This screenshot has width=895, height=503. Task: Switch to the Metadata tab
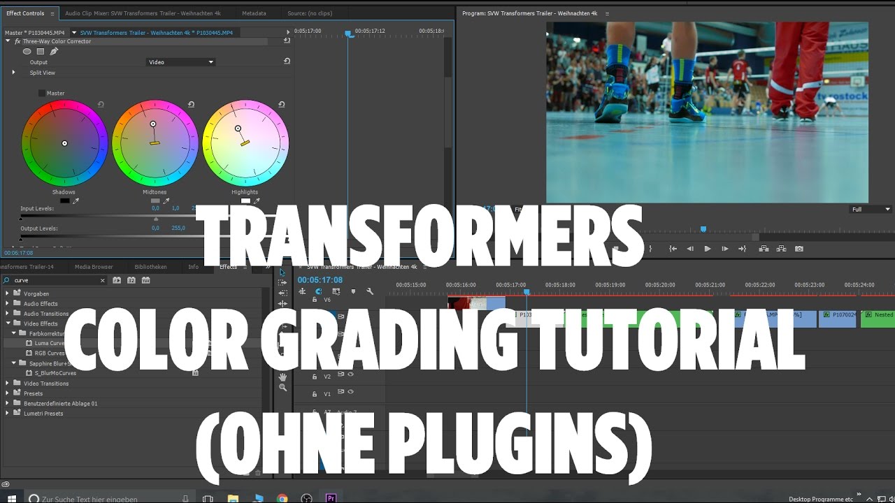(254, 13)
